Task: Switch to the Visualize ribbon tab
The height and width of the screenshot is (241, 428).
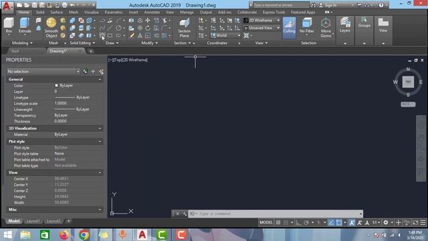Action: [x=91, y=12]
